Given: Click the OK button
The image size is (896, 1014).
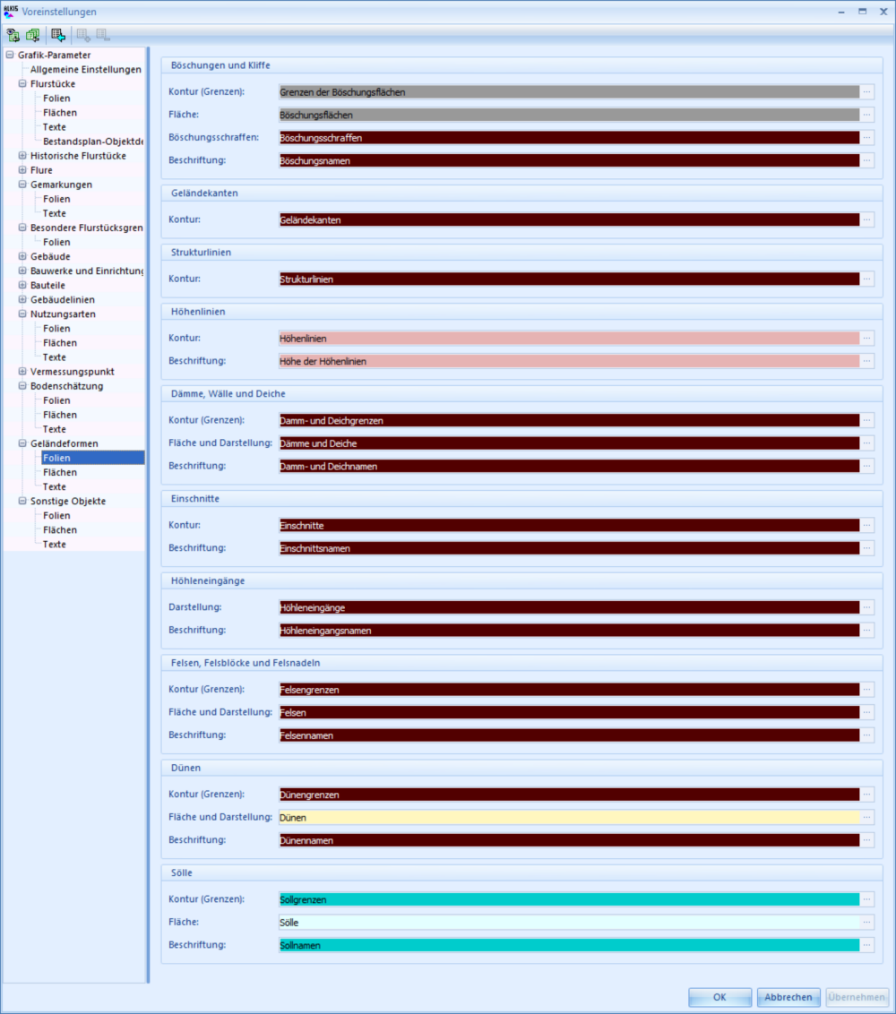Looking at the screenshot, I should click(x=719, y=997).
